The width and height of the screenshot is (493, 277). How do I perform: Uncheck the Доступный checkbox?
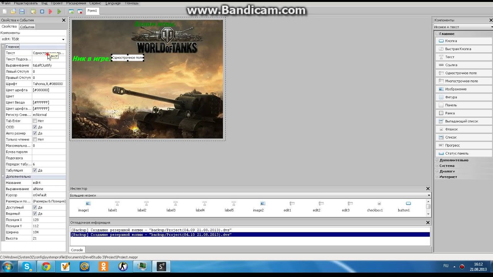click(35, 207)
